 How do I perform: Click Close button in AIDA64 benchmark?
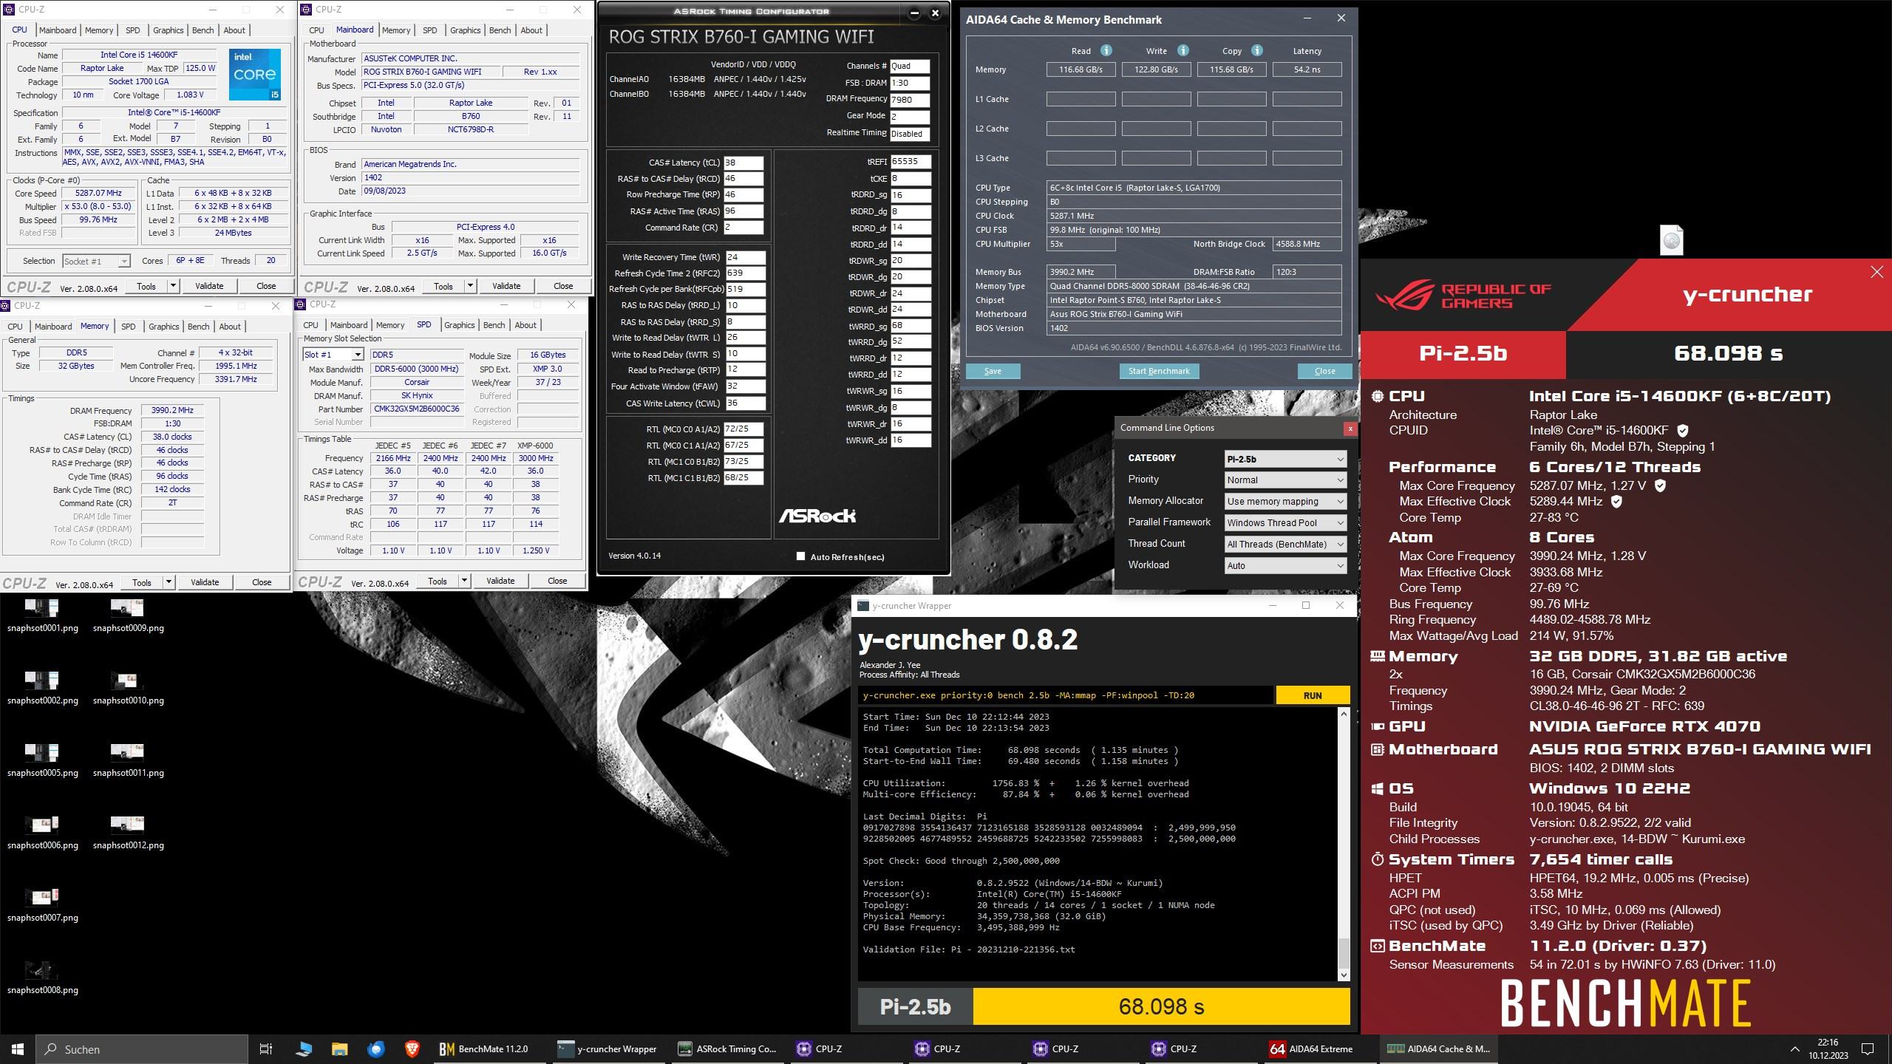(1324, 371)
